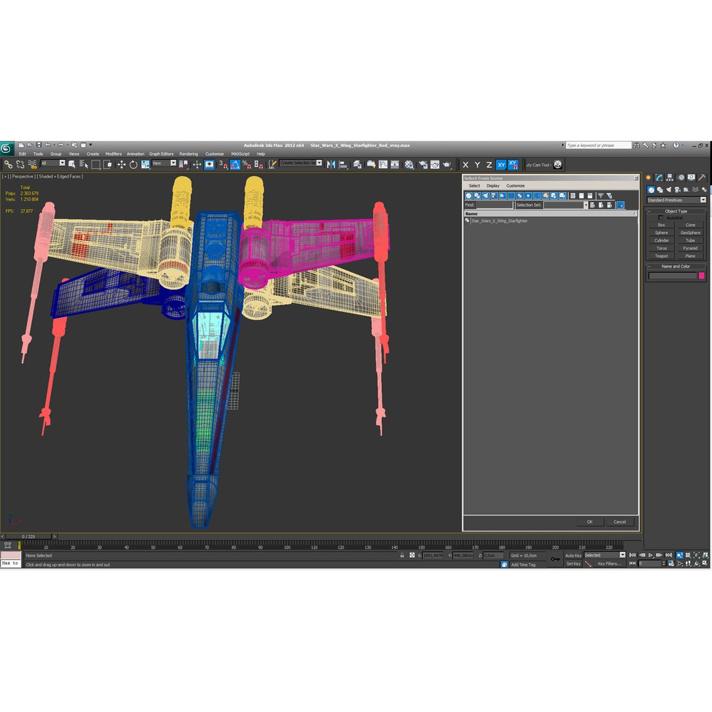The width and height of the screenshot is (712, 712).
Task: Select the Lights category in Create panel
Action: [668, 190]
